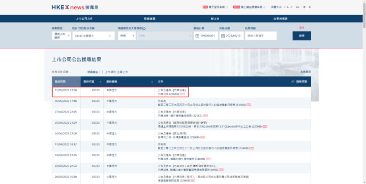Screen dimensions: 366x184
Task: Open the 325KB document link dated 27/04/2023
Action: point(180,116)
